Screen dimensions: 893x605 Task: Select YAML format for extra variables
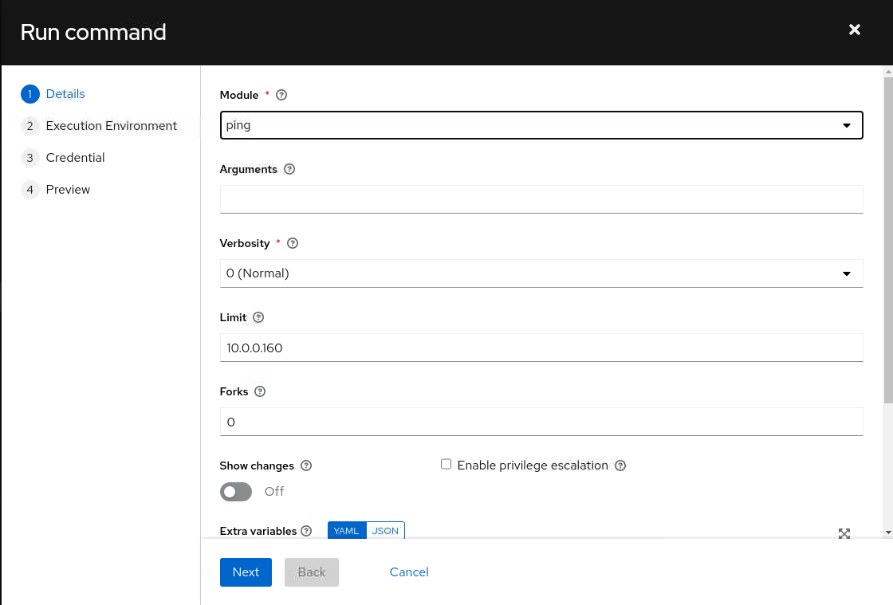click(347, 531)
